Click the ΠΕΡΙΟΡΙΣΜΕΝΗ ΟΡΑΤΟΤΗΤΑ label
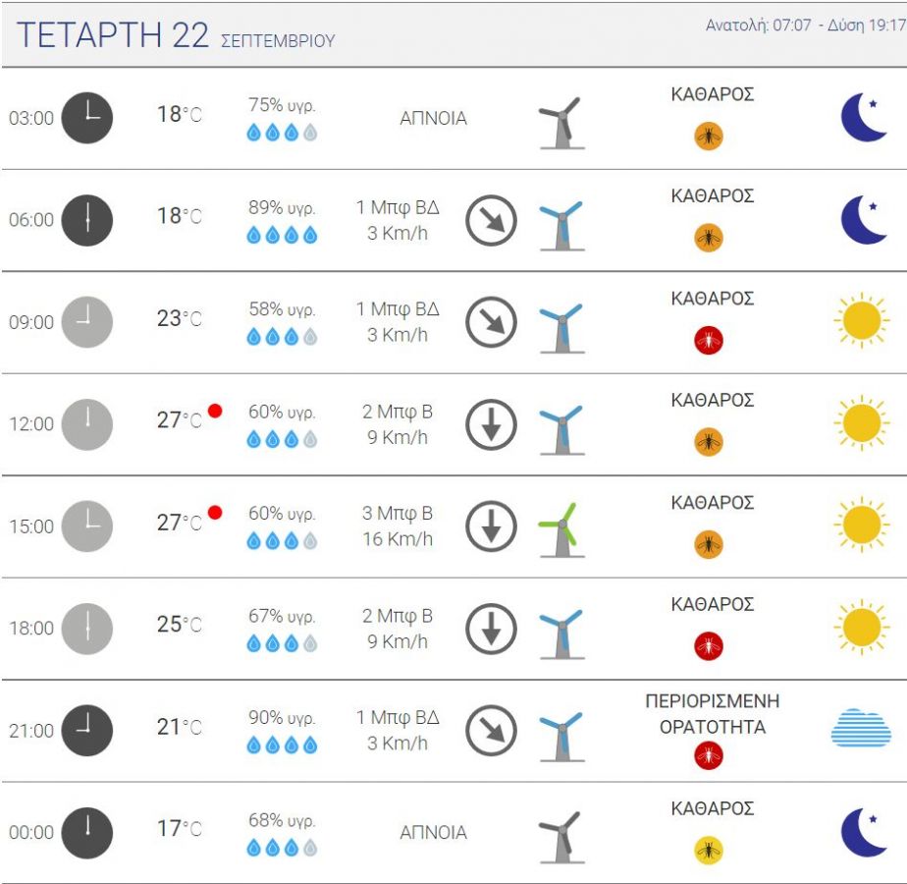Viewport: 907px width, 884px height. [x=713, y=714]
